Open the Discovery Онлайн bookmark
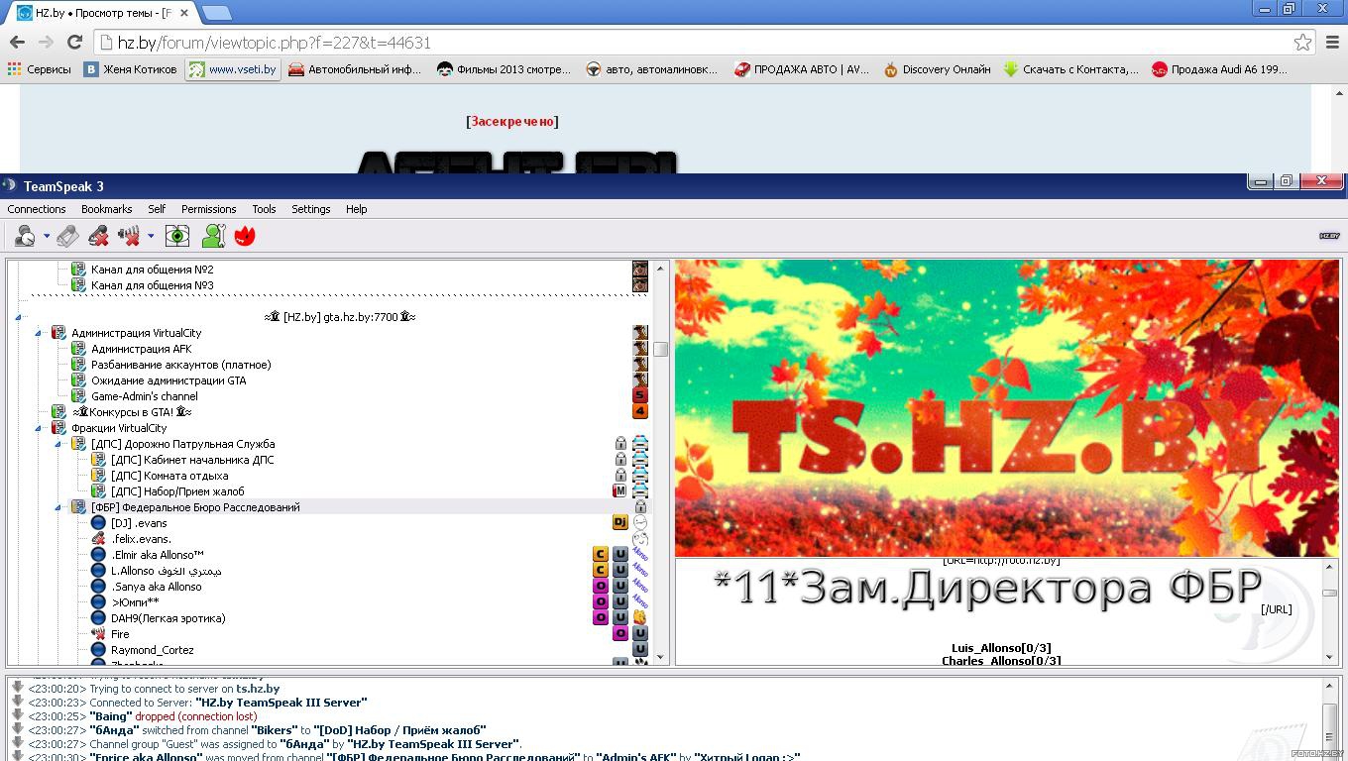This screenshot has height=761, width=1348. click(937, 69)
